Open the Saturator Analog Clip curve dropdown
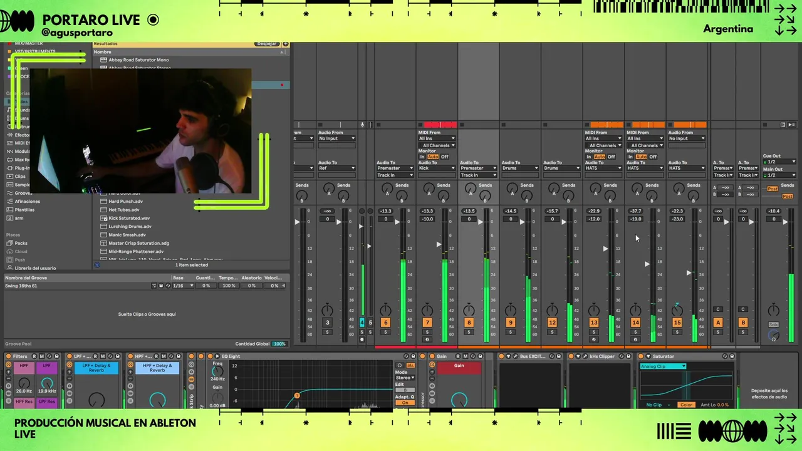This screenshot has width=802, height=451. coord(663,366)
